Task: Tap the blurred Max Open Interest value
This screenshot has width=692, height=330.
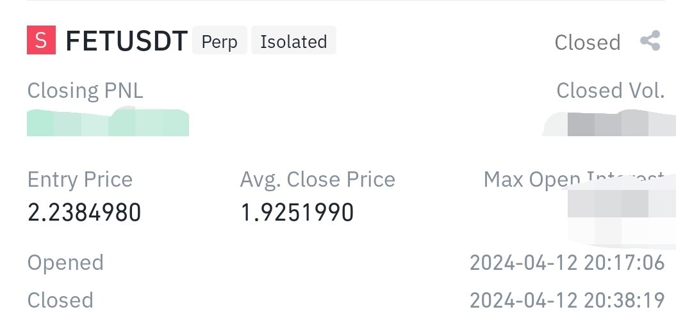Action: (622, 212)
